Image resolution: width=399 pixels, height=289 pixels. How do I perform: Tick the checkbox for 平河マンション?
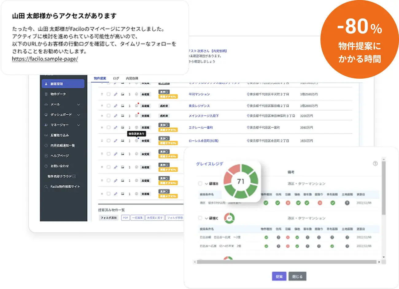pos(108,94)
